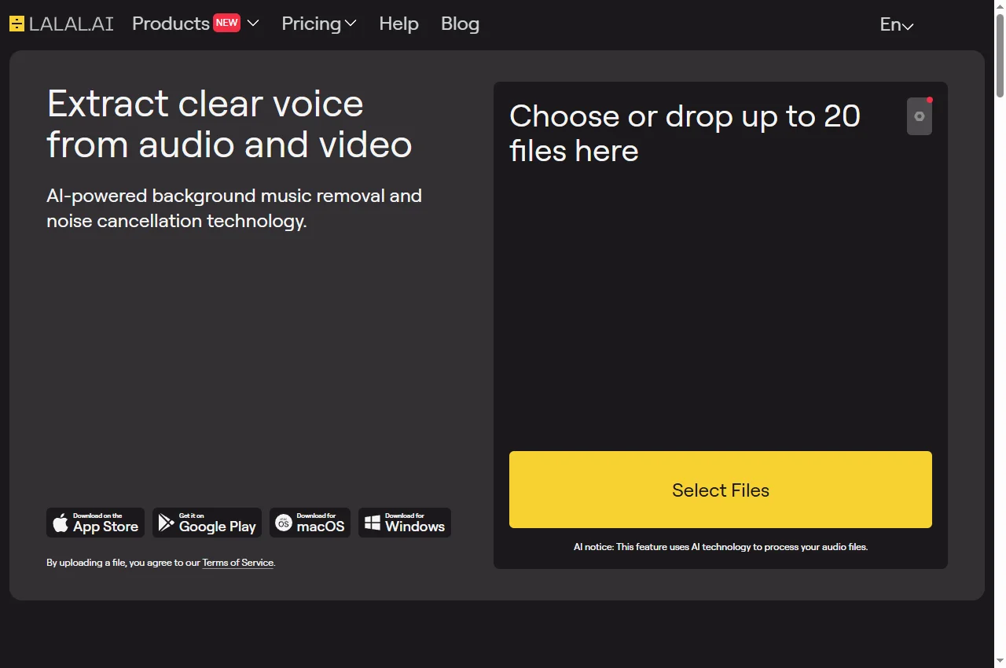Download for Windows badge
The image size is (1006, 668).
tap(405, 523)
